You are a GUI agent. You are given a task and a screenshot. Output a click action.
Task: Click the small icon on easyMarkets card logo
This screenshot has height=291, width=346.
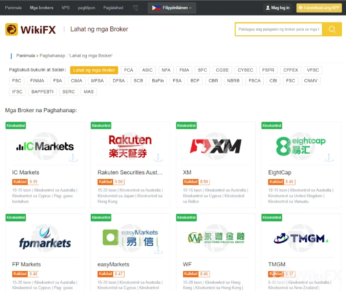(158, 249)
